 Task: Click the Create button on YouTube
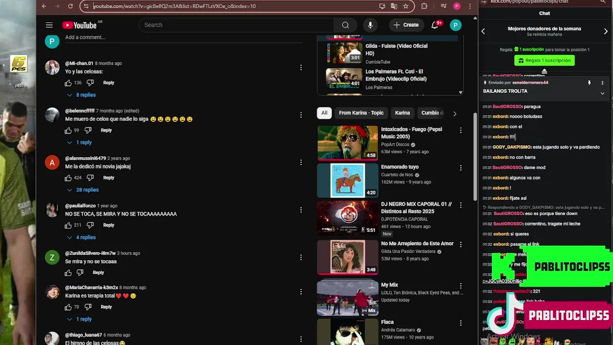tap(406, 25)
